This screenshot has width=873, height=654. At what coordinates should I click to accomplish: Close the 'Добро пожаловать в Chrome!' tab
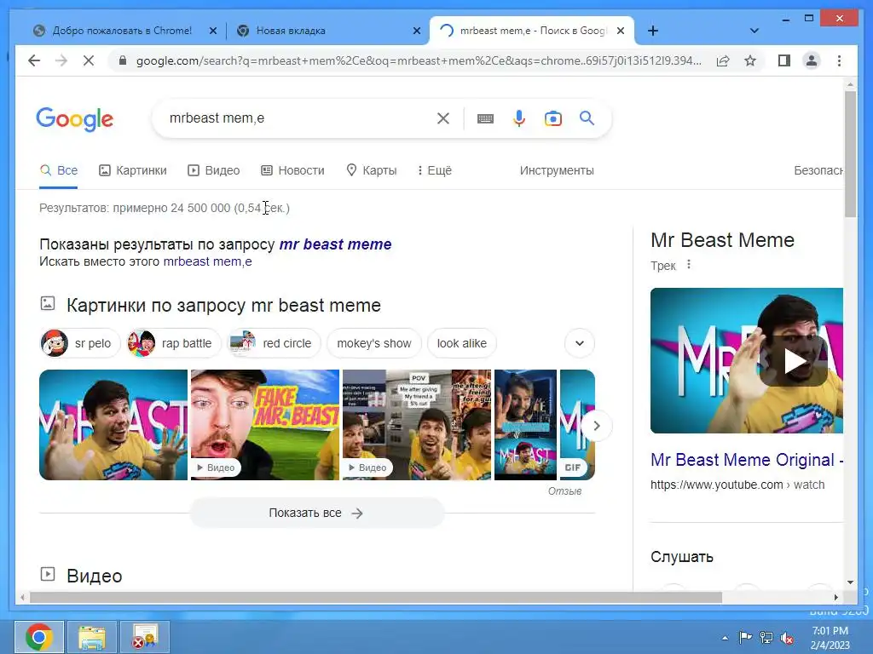pos(212,31)
